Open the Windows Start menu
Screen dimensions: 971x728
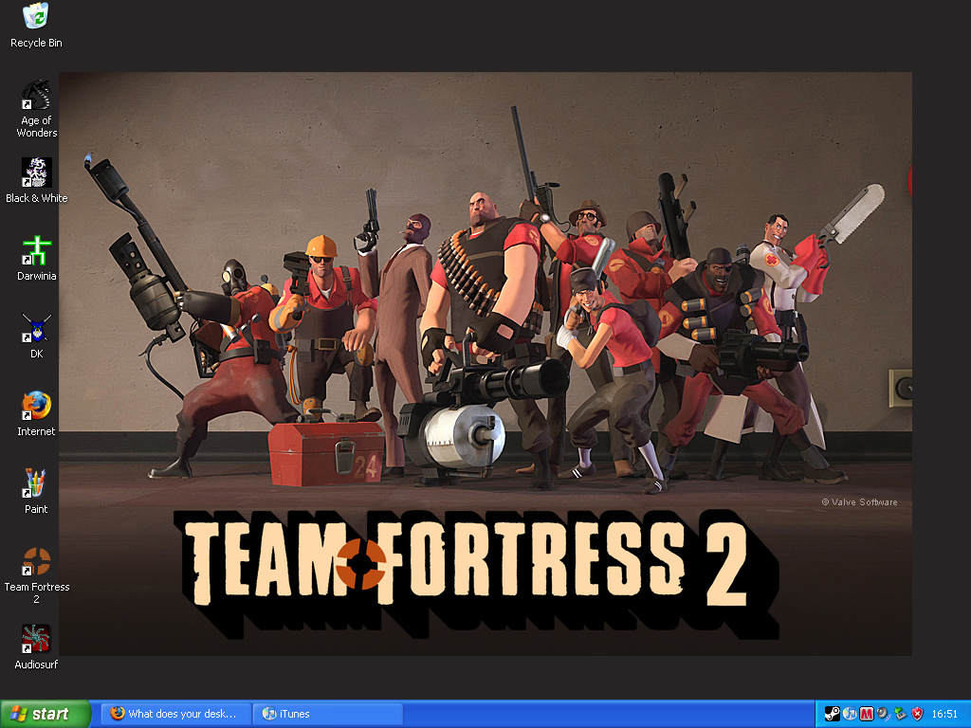(x=46, y=714)
